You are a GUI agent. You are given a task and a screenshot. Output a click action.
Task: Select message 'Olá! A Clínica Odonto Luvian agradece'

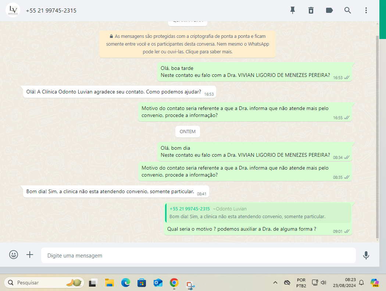tap(119, 92)
